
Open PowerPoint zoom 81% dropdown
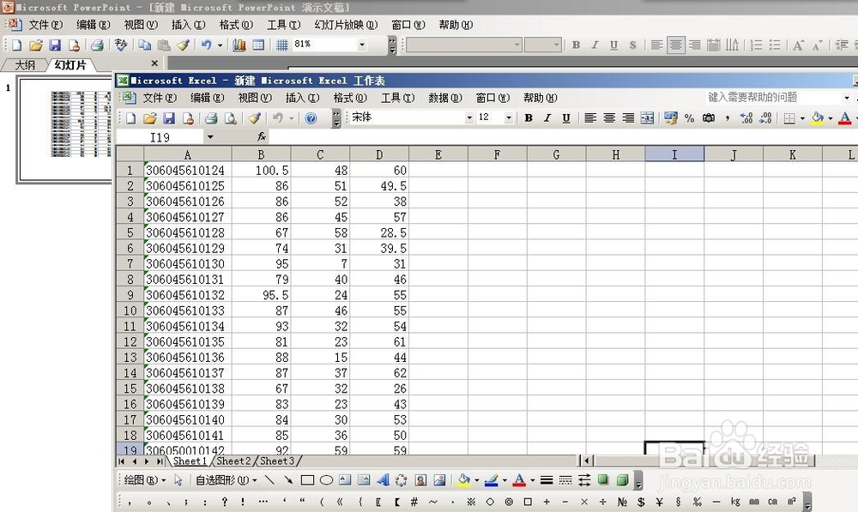pos(362,45)
